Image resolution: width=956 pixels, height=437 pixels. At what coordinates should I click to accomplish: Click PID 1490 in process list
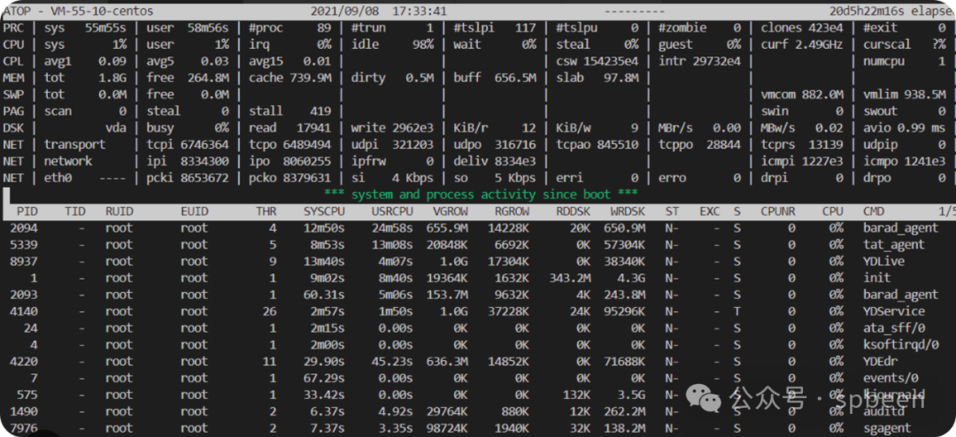pyautogui.click(x=24, y=410)
